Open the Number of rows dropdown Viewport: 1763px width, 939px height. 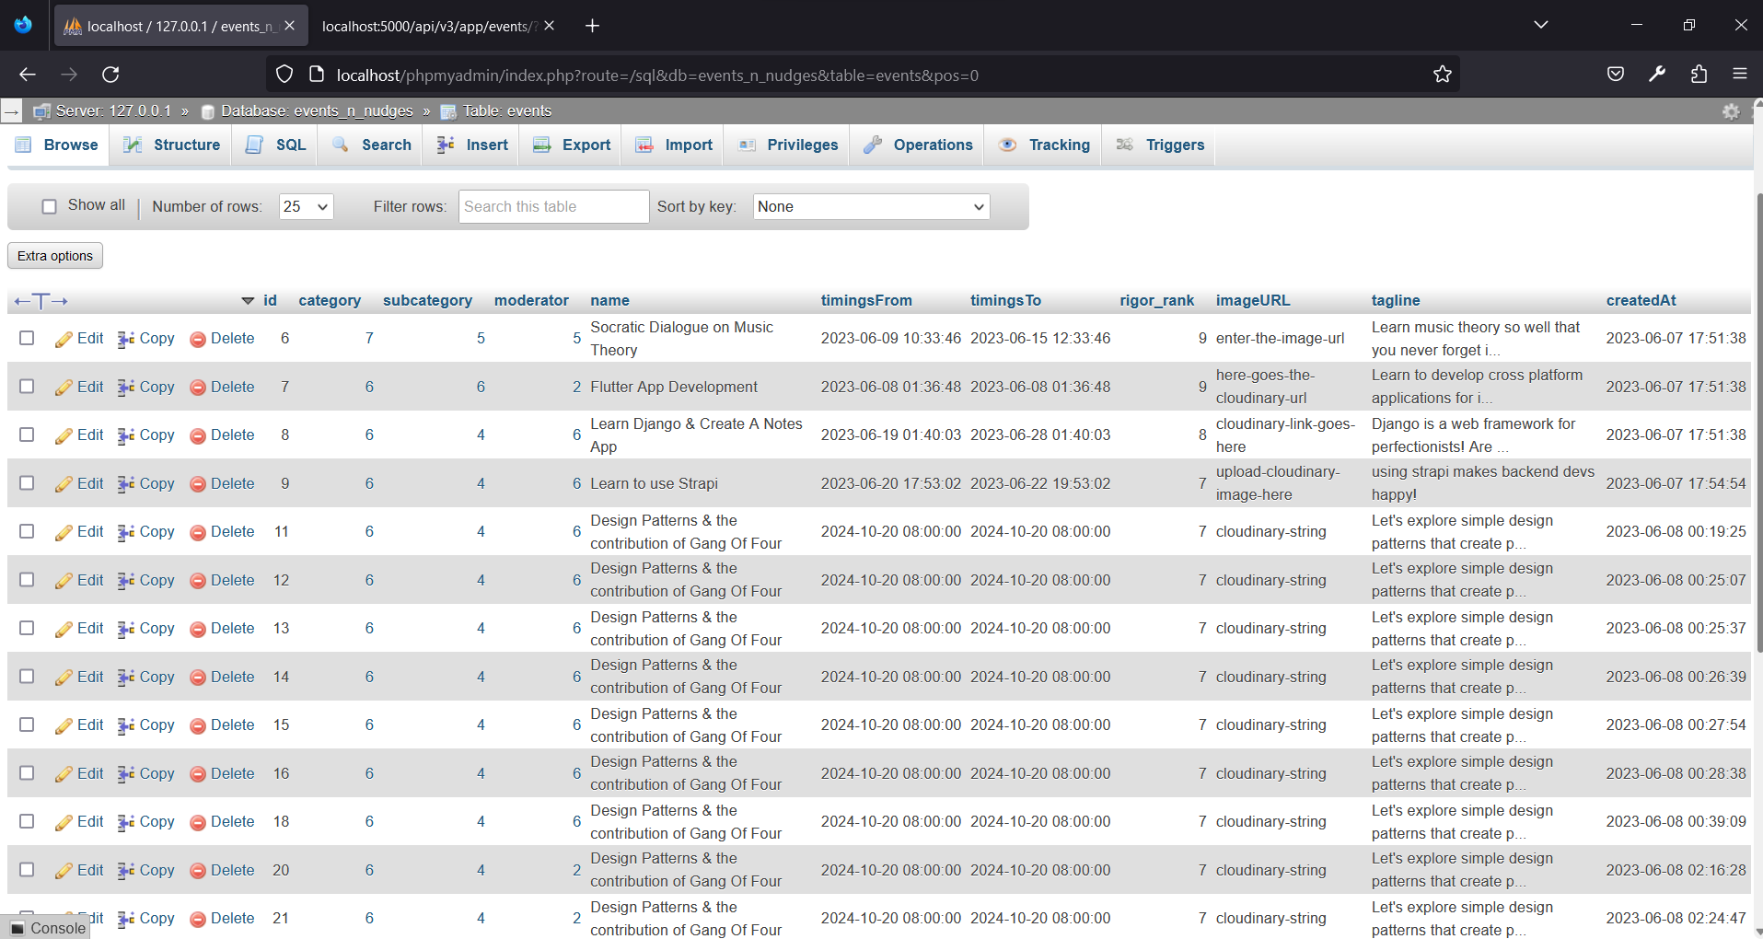coord(305,206)
